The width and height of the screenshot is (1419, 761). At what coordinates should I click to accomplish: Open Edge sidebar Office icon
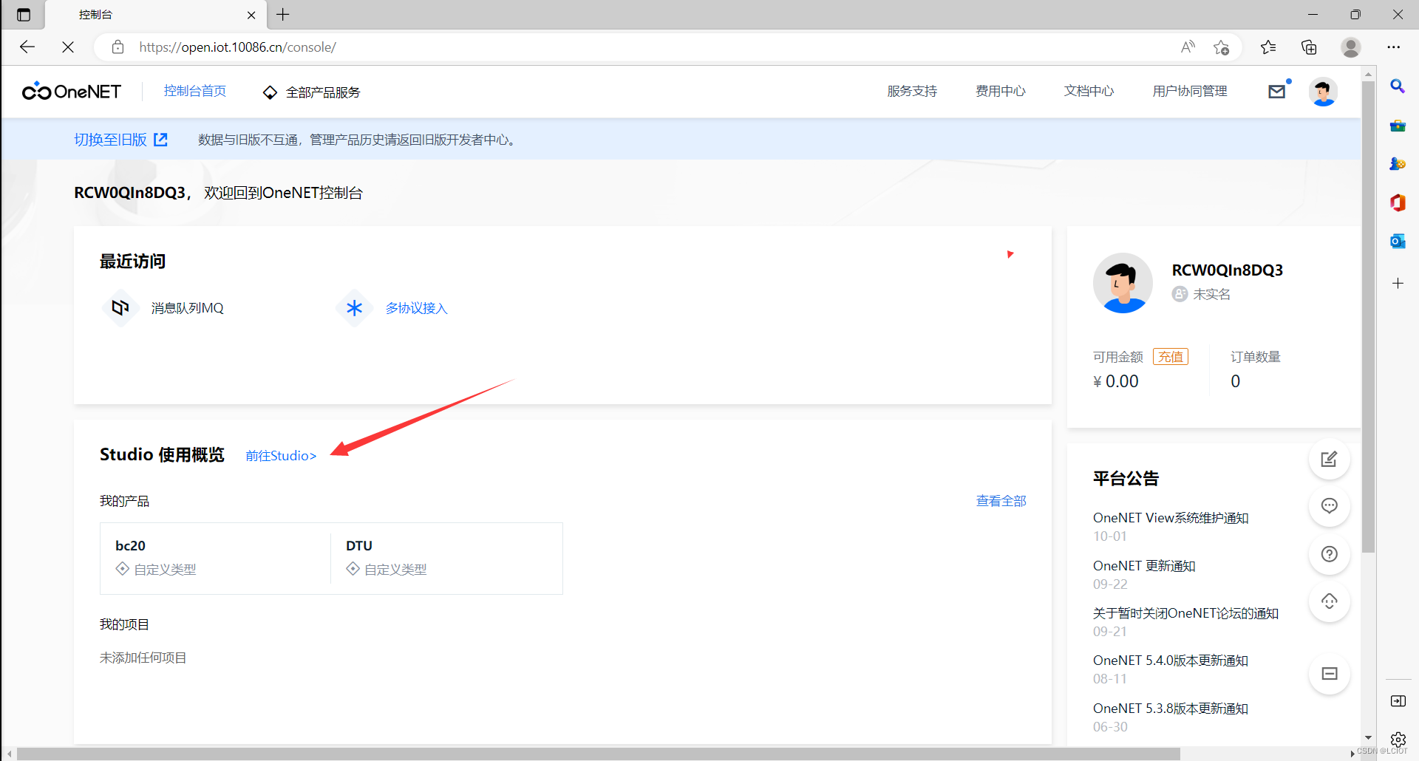pos(1398,202)
